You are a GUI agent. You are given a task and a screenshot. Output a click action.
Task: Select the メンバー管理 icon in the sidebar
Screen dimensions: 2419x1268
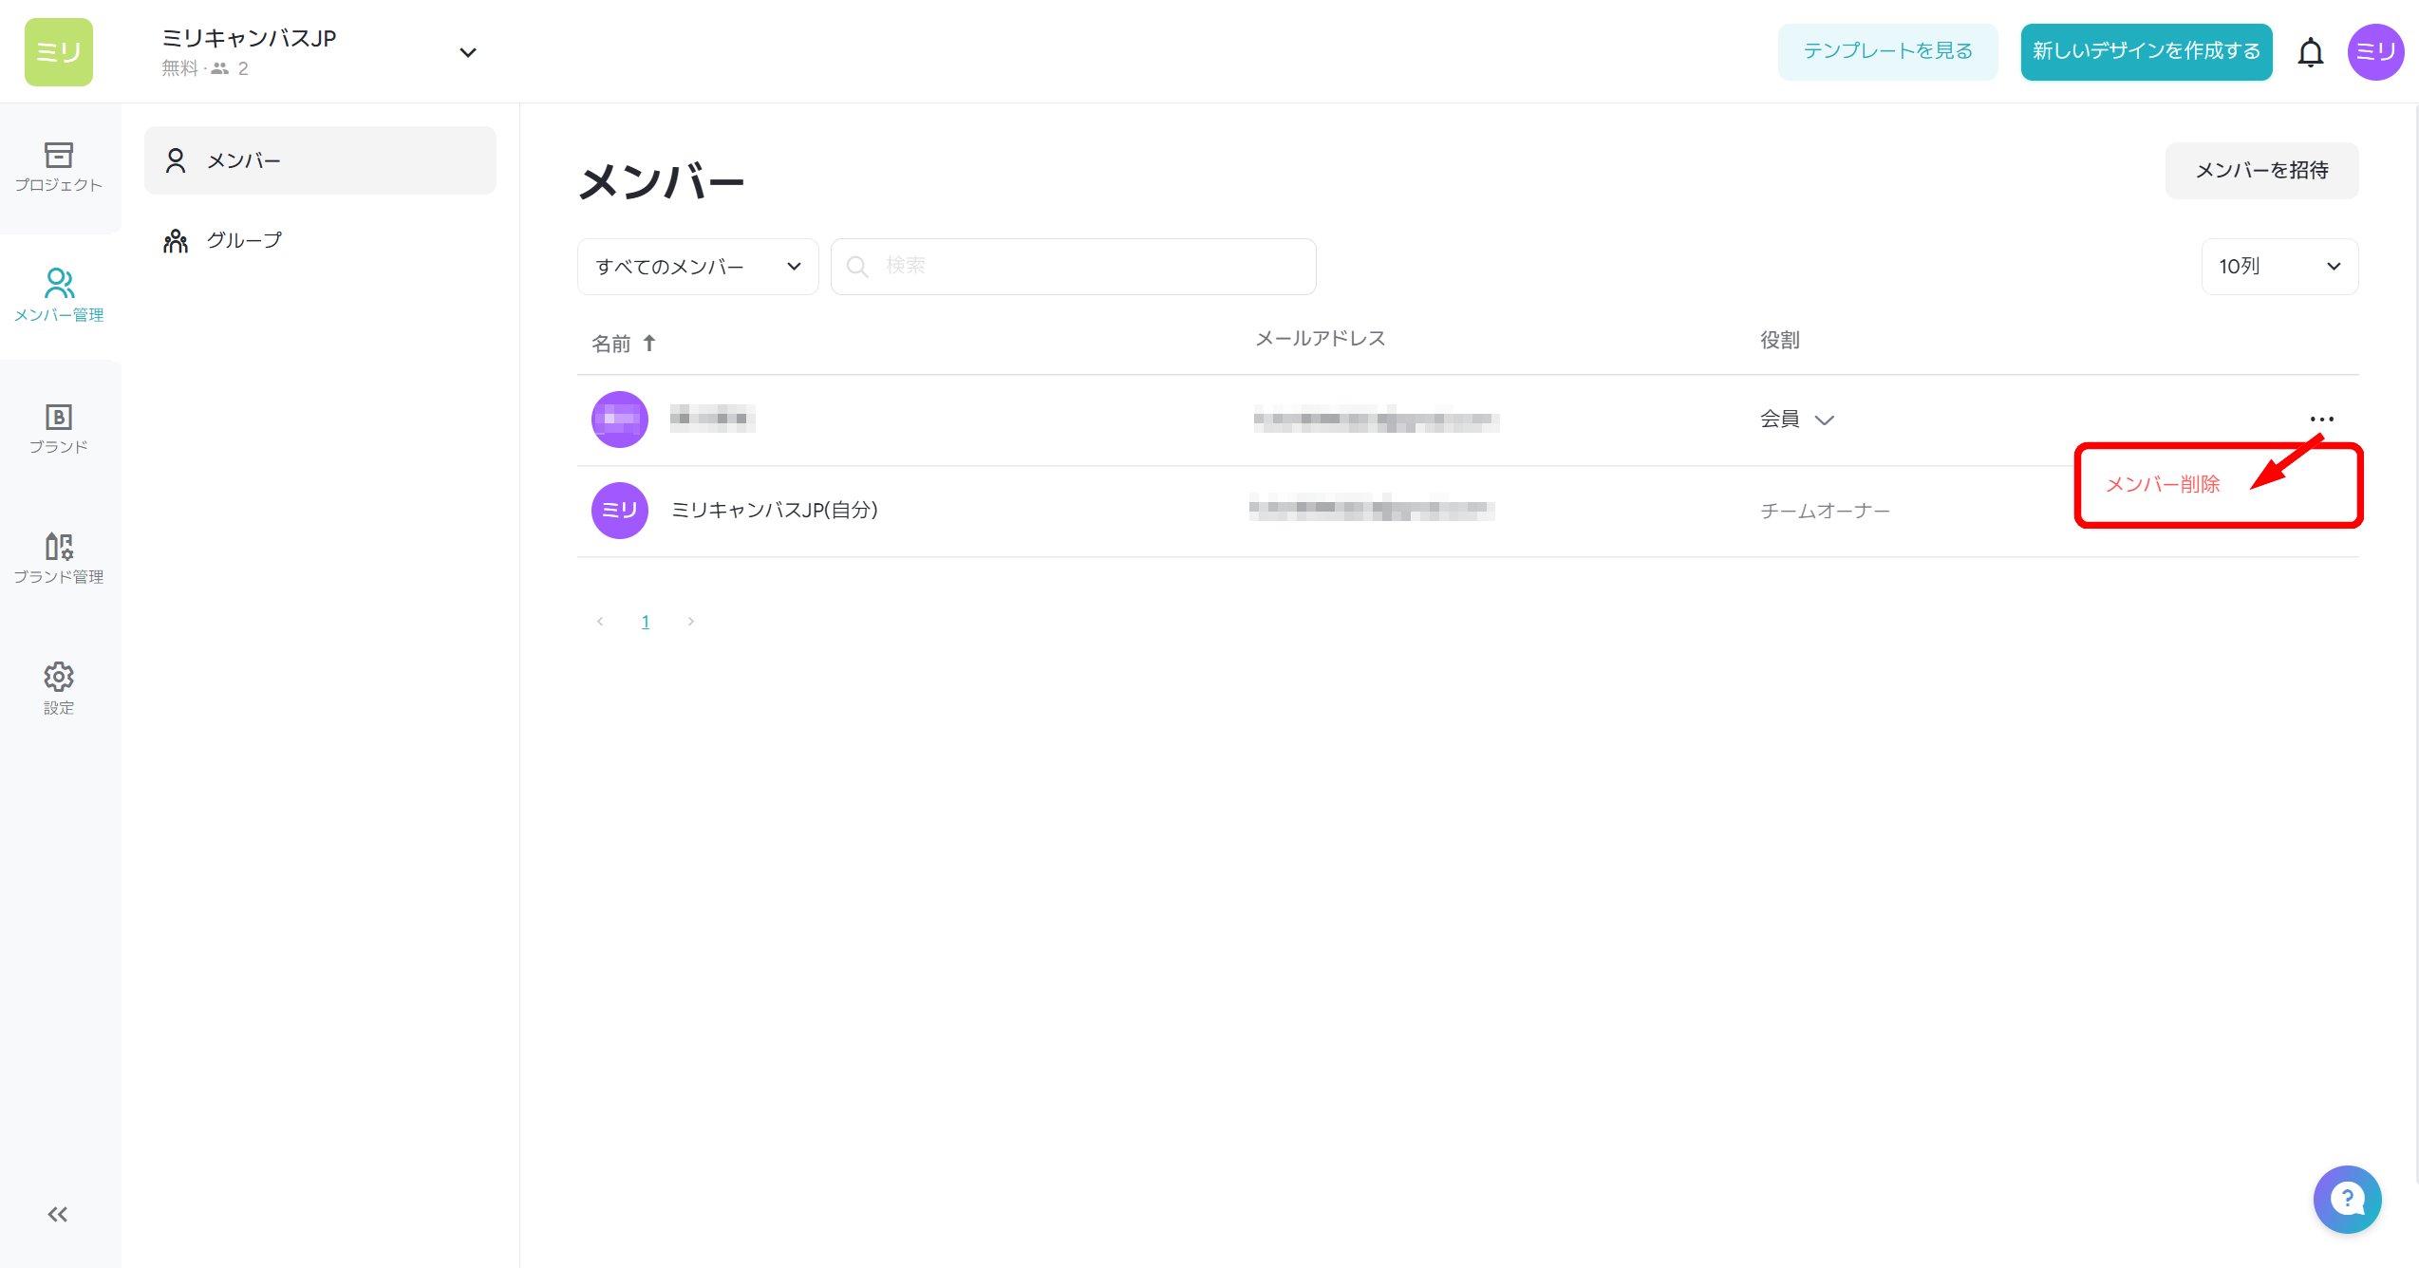point(59,294)
